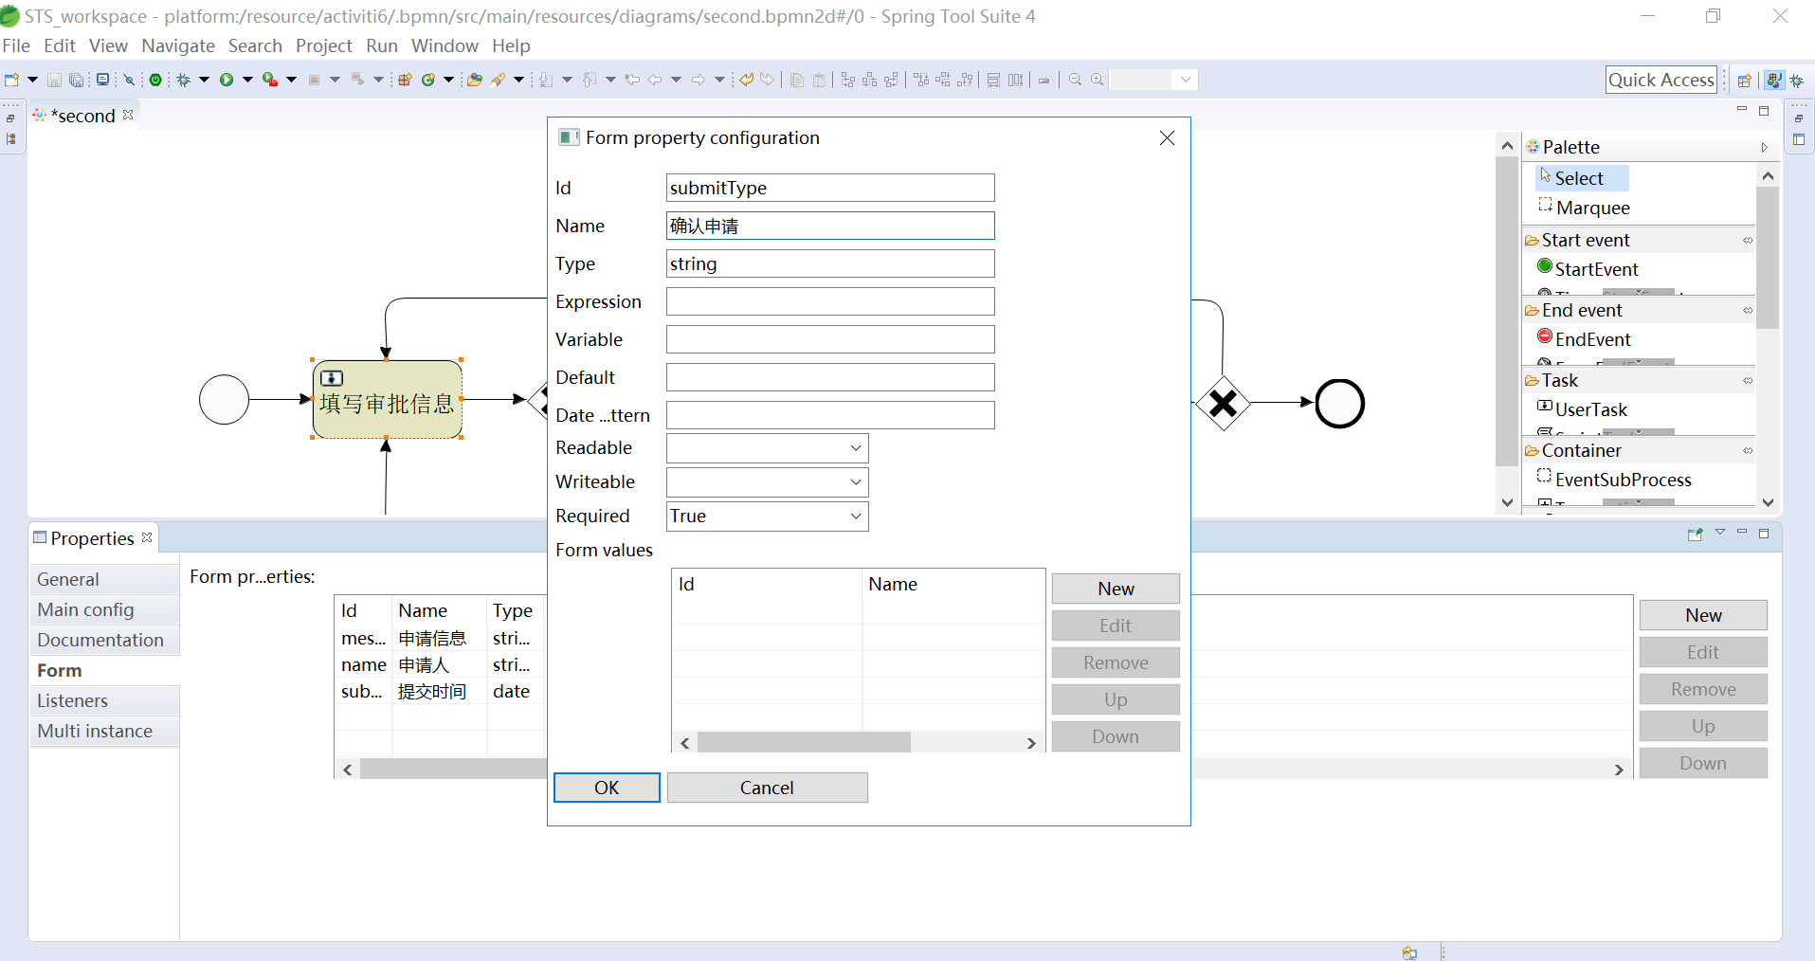Open the Boot Dashboard power icon
The width and height of the screenshot is (1815, 961).
click(x=155, y=81)
